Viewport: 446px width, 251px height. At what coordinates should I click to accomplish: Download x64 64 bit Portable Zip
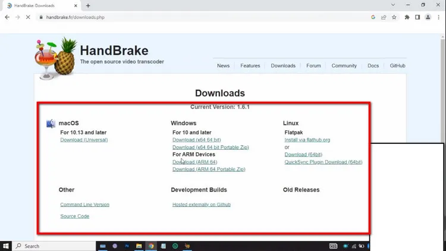211,148
